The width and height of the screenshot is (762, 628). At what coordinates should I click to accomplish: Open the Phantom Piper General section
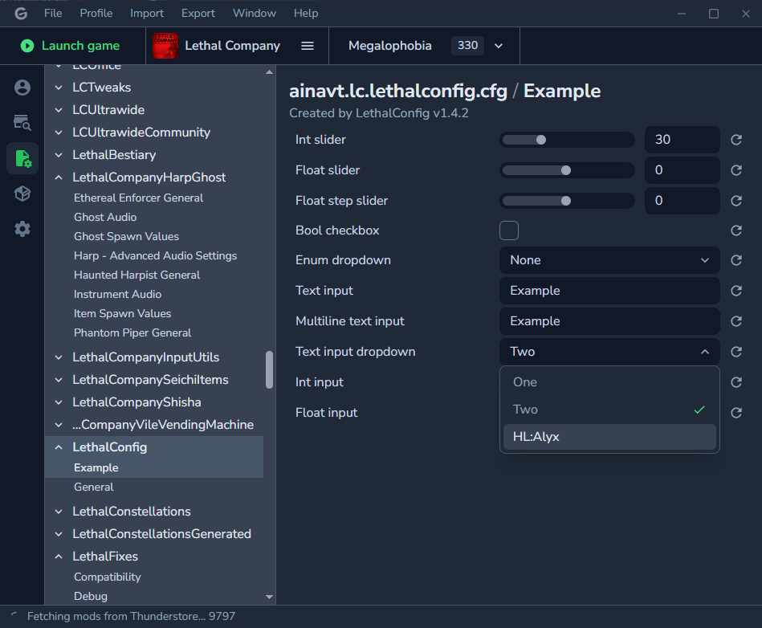tap(132, 333)
